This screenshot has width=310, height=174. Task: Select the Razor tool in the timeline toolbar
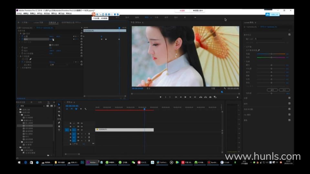coord(59,115)
